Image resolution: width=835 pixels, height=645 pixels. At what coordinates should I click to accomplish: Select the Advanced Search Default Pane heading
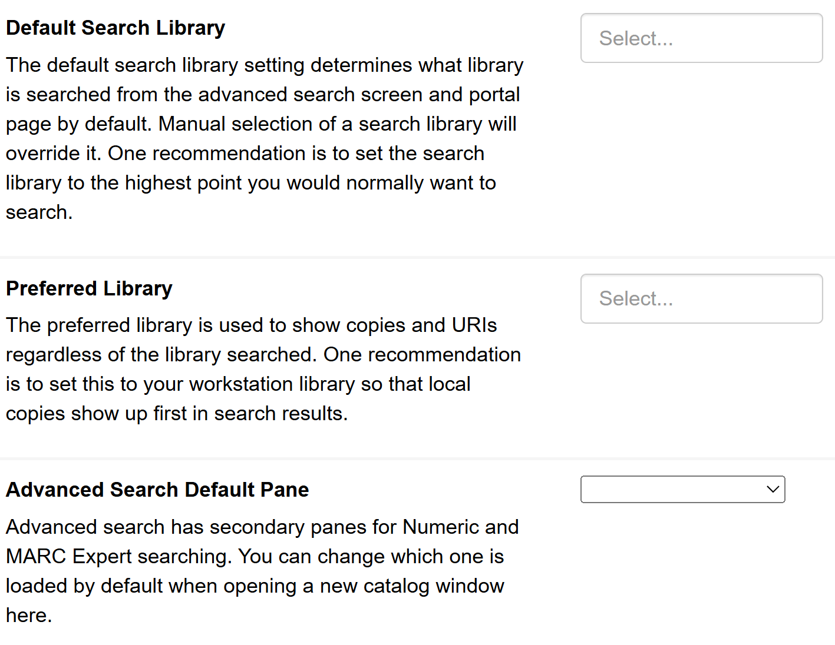tap(157, 489)
